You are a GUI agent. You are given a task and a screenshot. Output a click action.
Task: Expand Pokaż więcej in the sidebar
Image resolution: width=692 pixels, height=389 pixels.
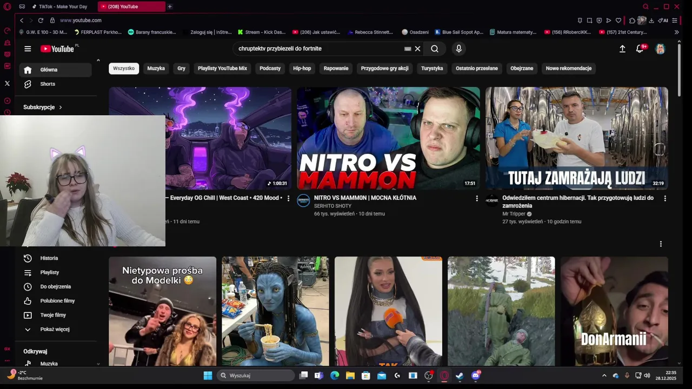point(56,329)
